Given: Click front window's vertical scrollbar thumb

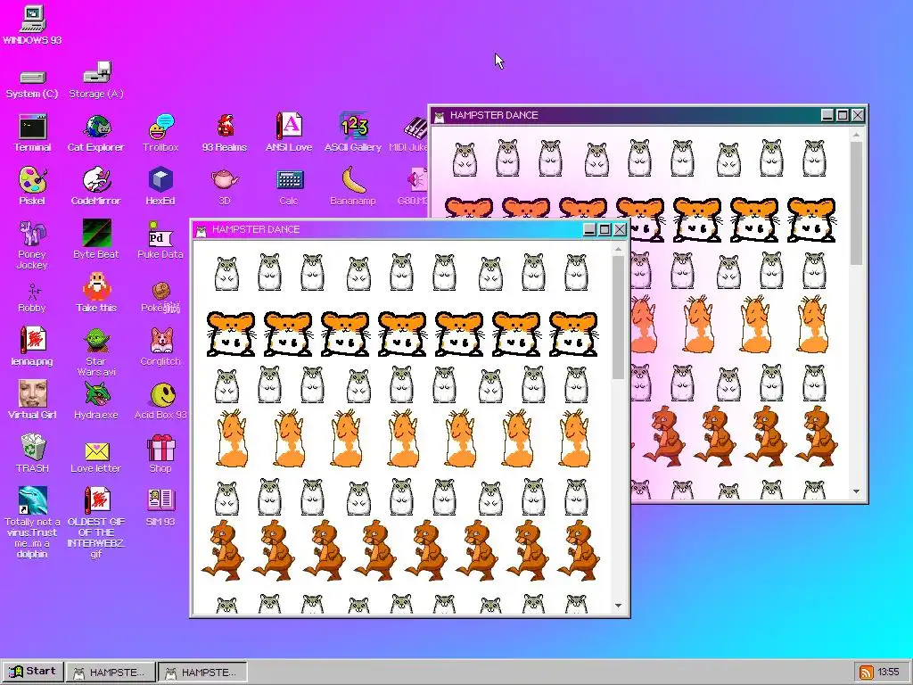Looking at the screenshot, I should point(619,318).
